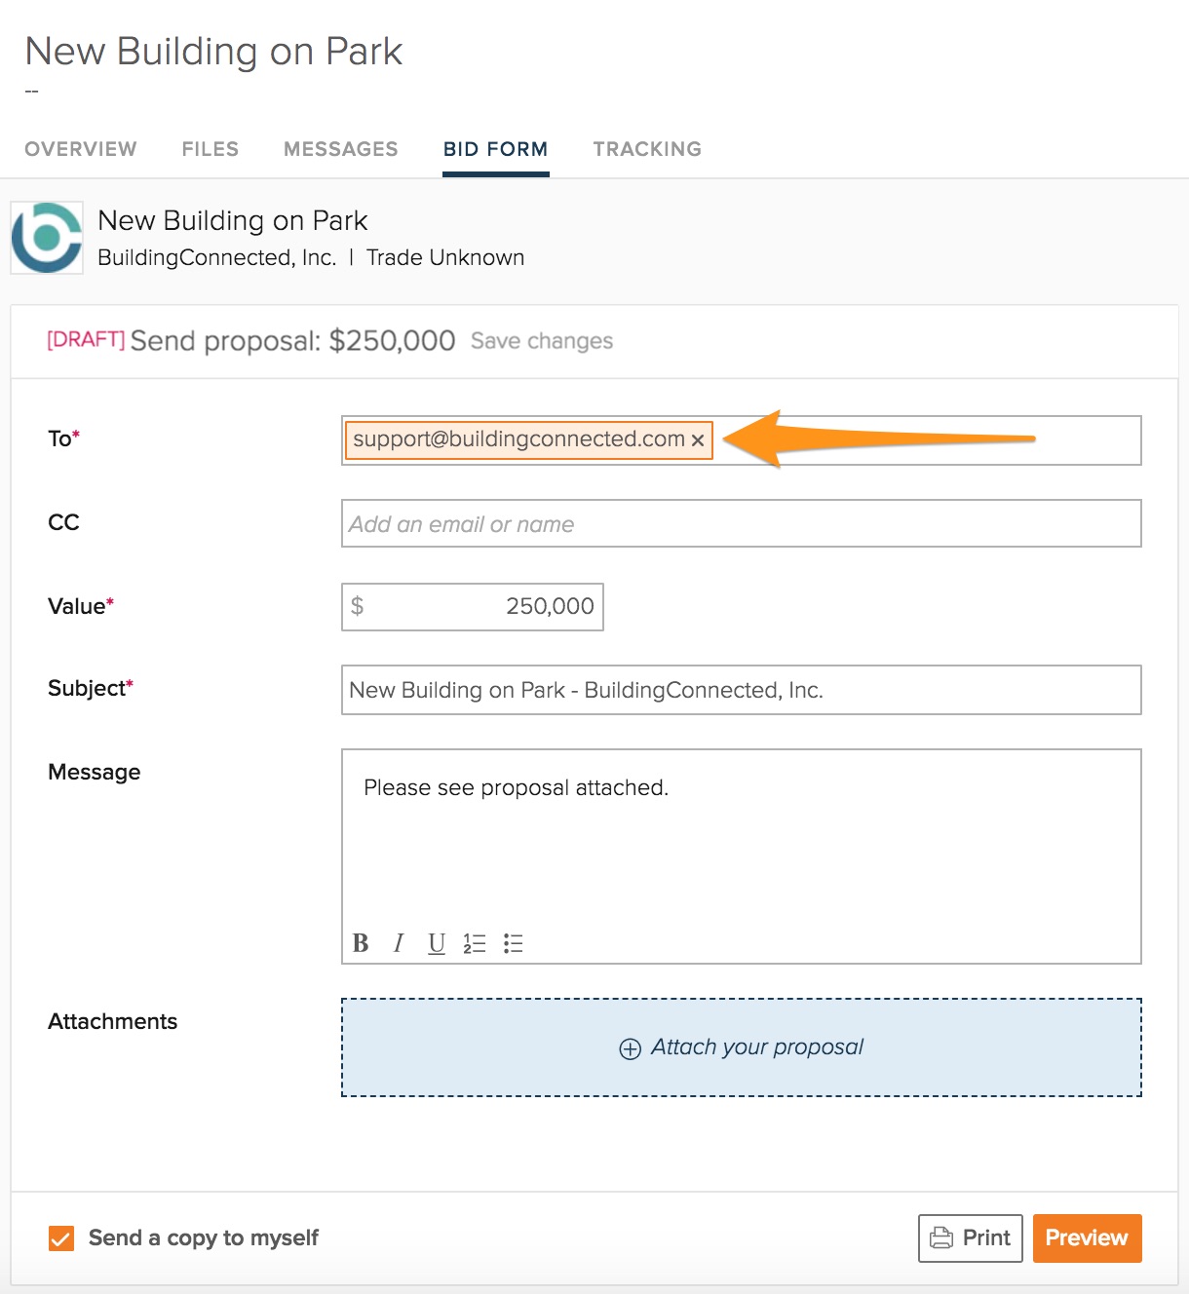
Task: Uncheck Send a copy to myself
Action: [x=61, y=1238]
